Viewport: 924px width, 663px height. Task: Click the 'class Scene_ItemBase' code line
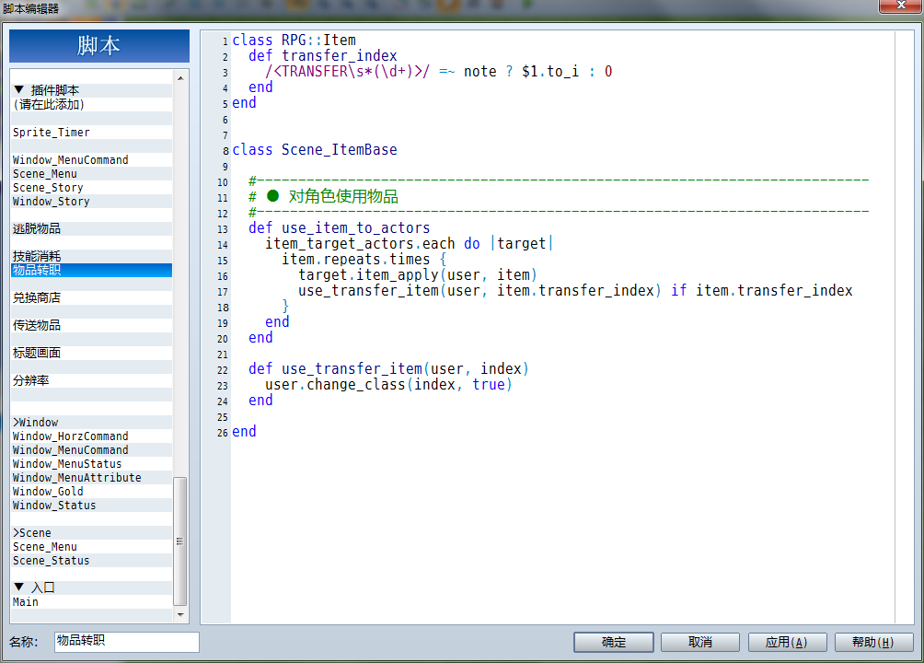(315, 150)
